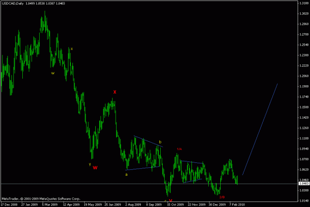Click the 2 Aug 2009 date label
This screenshot has width=310, height=207.
pos(133,205)
